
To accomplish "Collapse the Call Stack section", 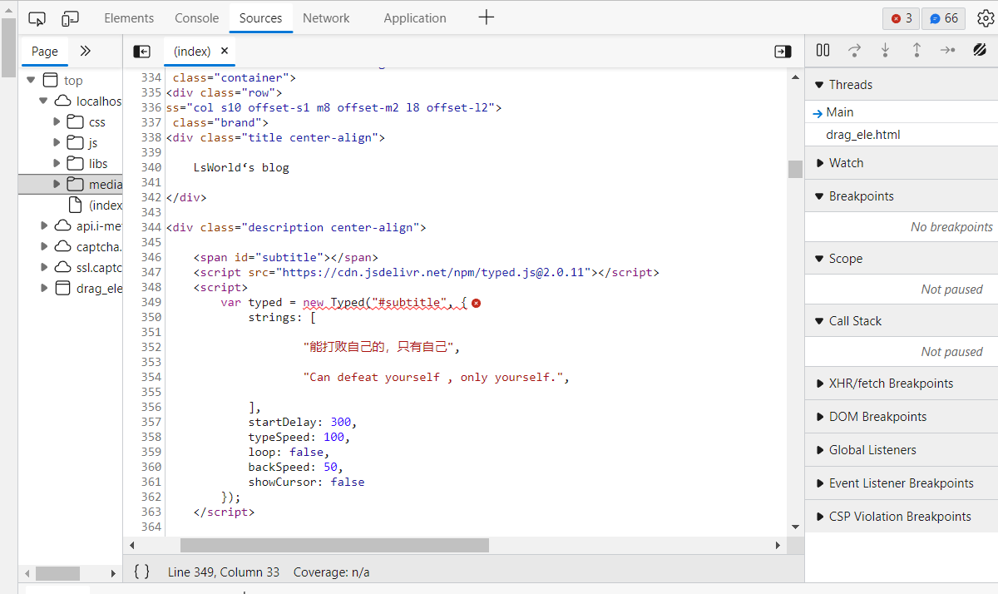I will tap(902, 321).
